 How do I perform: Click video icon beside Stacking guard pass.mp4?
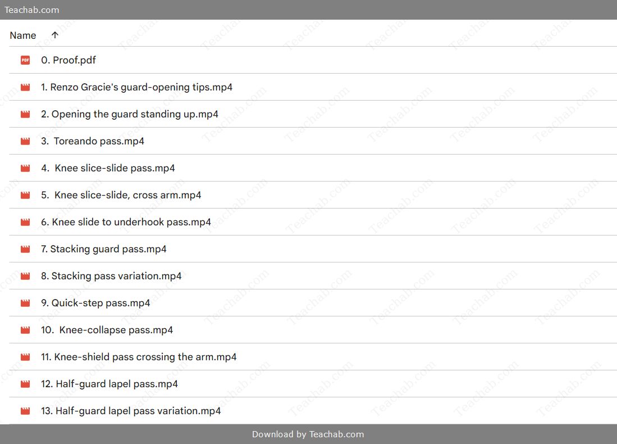pos(25,249)
